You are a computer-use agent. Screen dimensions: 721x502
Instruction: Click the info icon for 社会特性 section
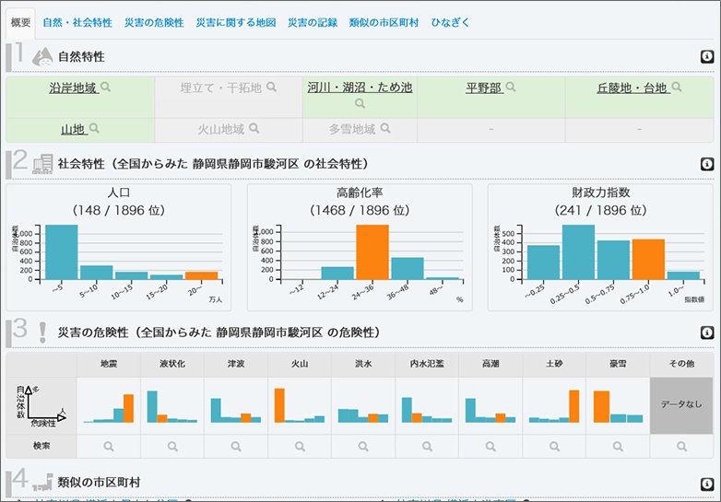pyautogui.click(x=707, y=163)
